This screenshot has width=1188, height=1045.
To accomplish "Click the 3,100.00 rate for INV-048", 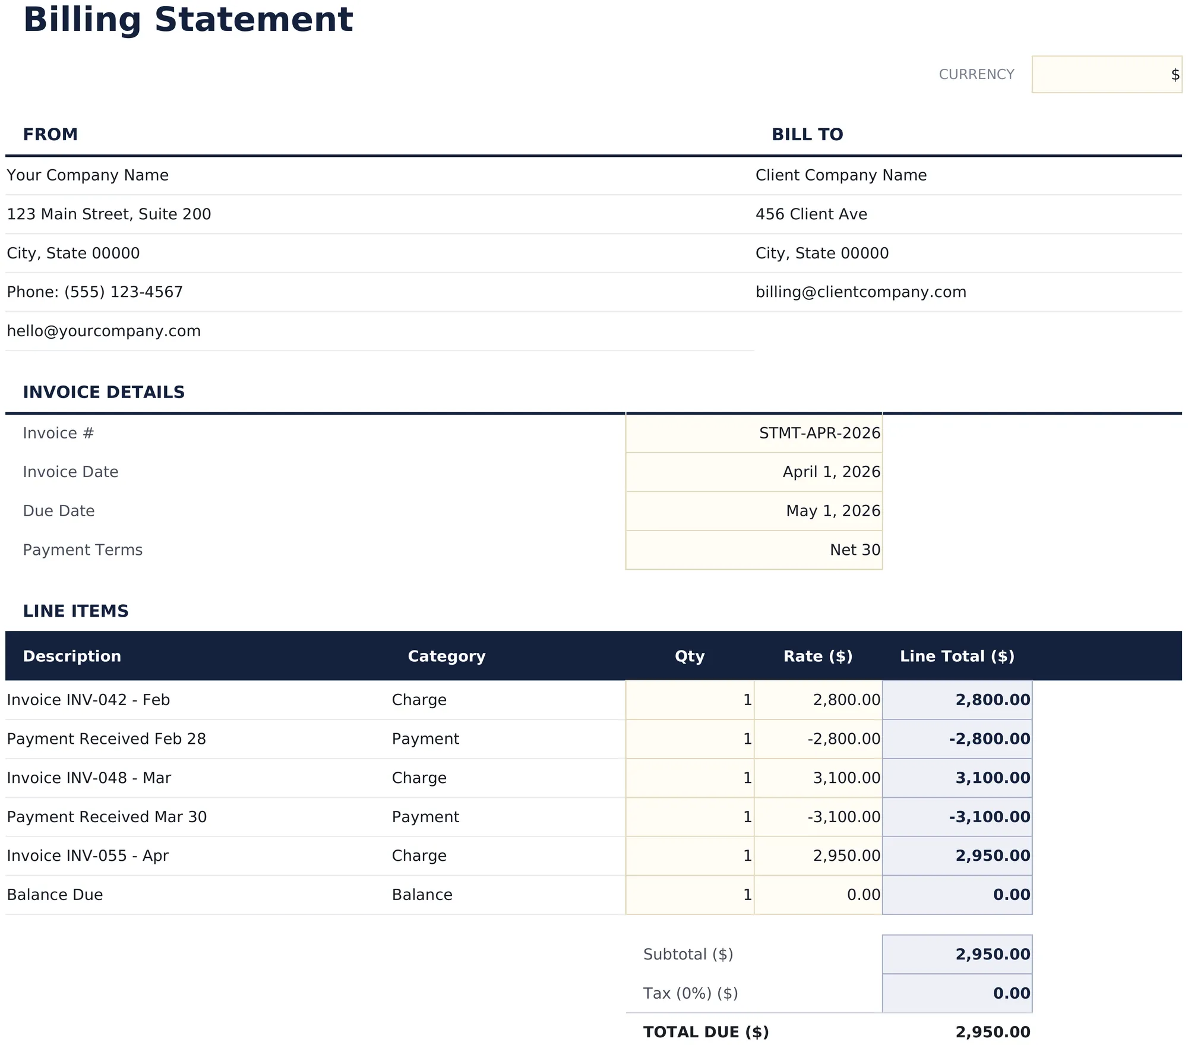I will pyautogui.click(x=818, y=778).
